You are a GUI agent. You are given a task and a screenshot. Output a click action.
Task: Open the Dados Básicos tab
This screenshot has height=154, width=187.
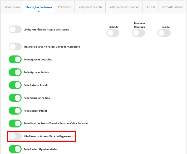(x=12, y=7)
